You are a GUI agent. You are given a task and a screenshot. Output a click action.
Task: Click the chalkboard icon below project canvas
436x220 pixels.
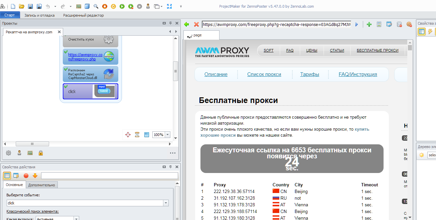tap(30, 153)
